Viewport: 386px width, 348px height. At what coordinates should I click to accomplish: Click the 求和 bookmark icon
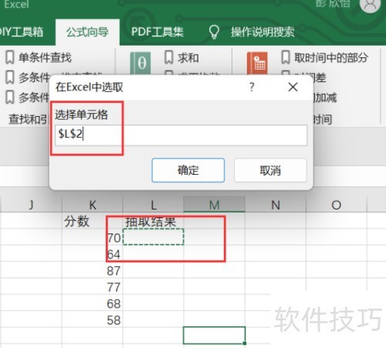169,57
